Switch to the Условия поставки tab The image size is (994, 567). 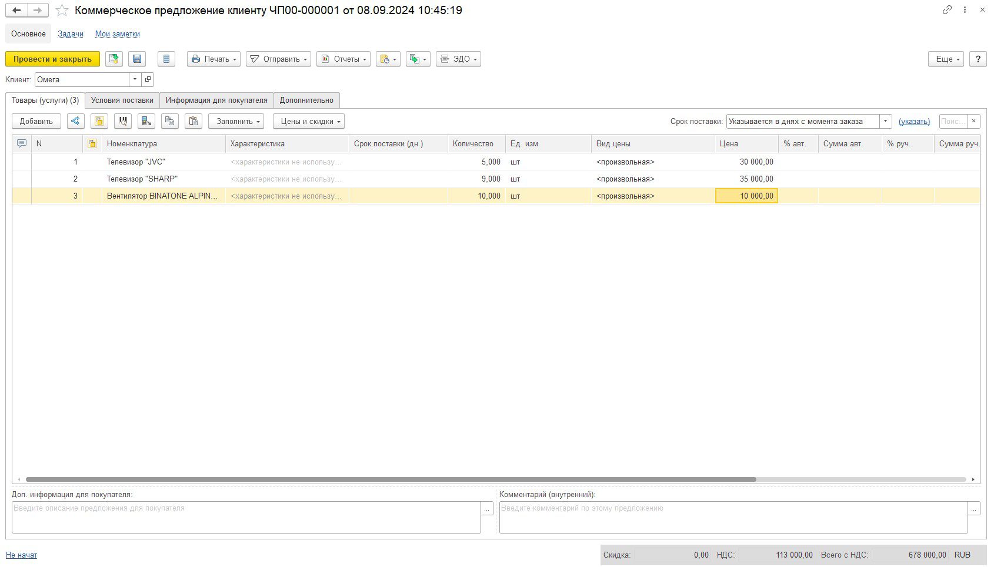coord(122,100)
